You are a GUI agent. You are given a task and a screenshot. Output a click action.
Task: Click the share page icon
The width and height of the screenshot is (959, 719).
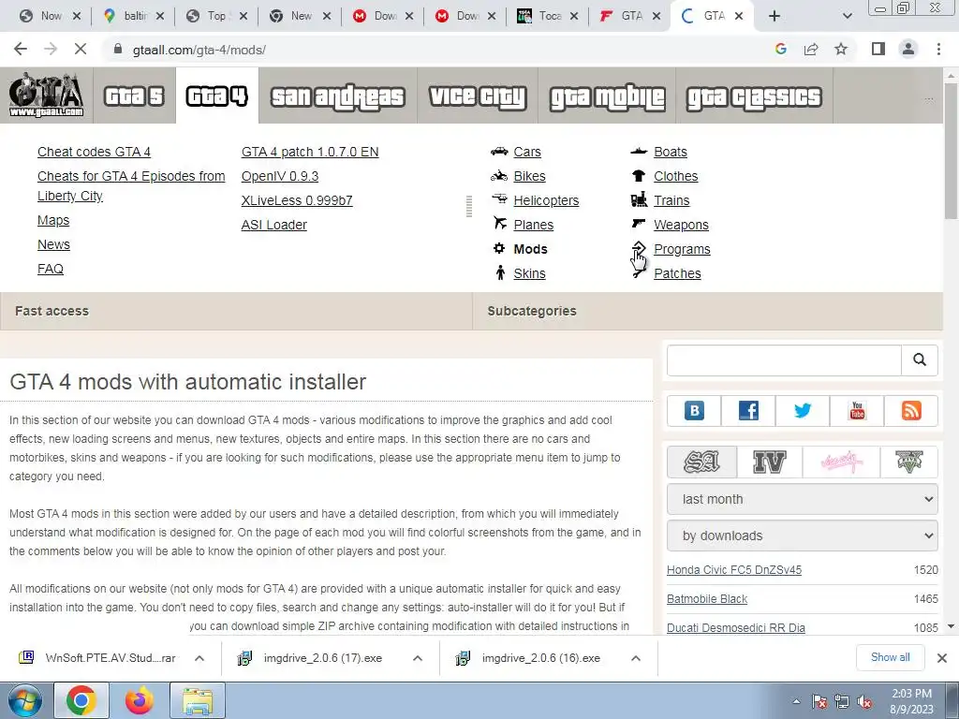[x=811, y=49]
